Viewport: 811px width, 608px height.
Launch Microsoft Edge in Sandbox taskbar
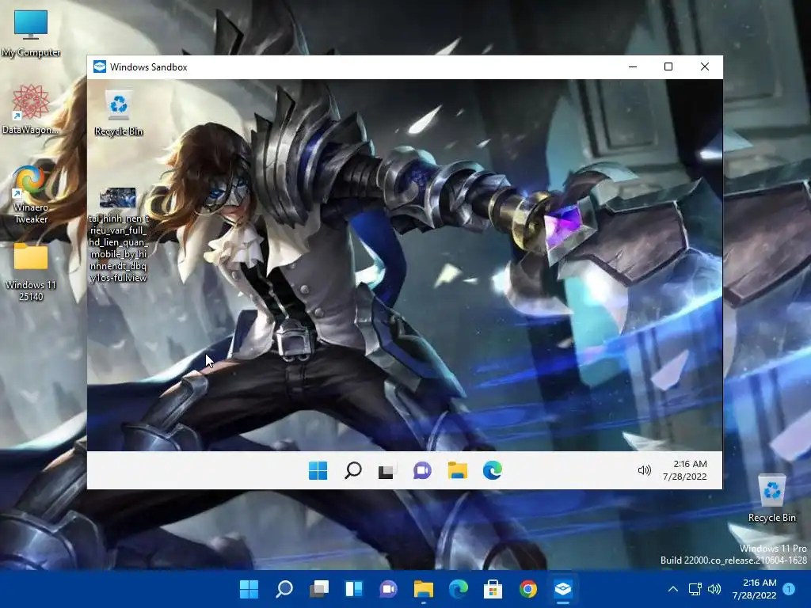(493, 470)
